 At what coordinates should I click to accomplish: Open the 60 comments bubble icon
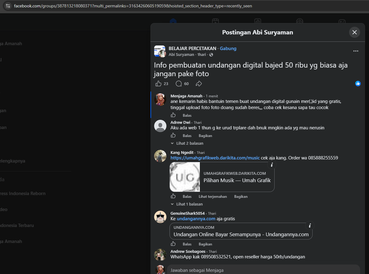[179, 84]
